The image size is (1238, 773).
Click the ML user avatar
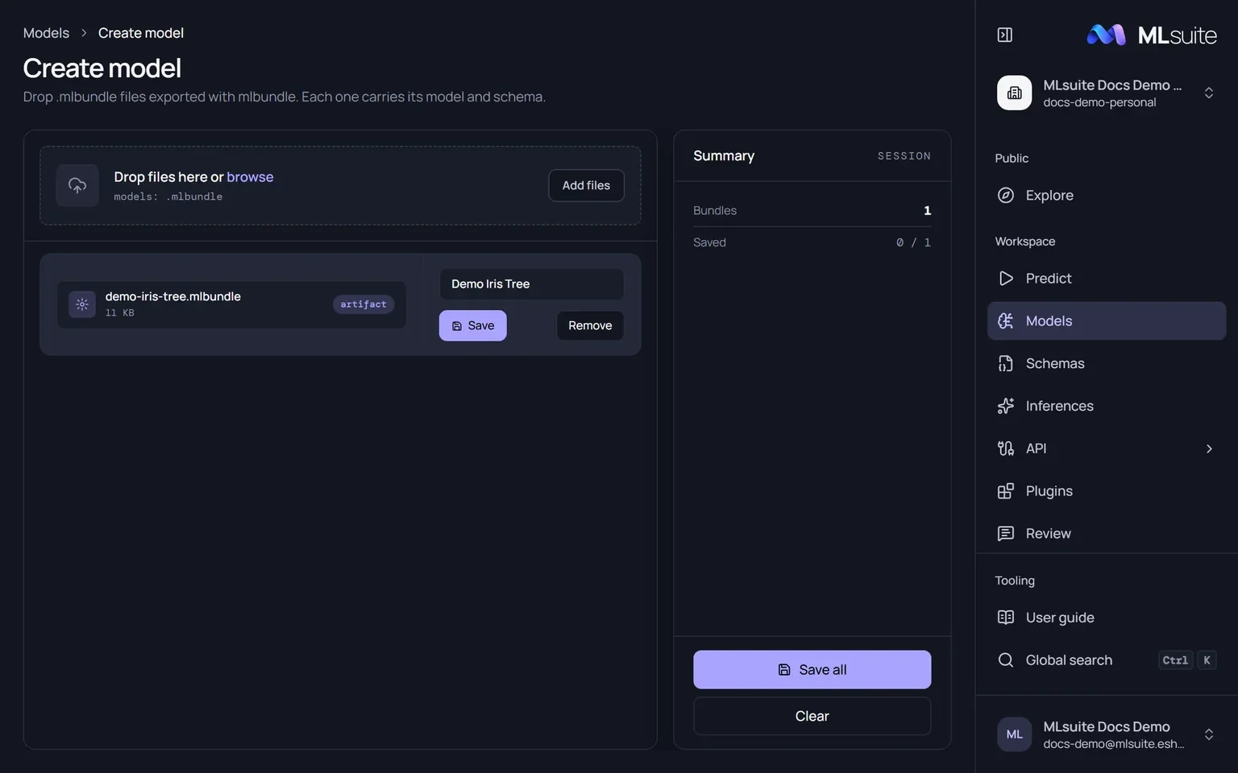tap(1014, 734)
